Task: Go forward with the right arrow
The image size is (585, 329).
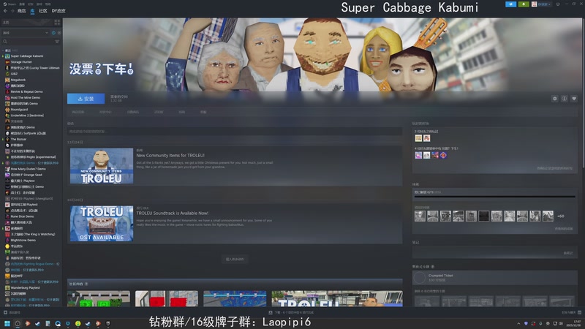Action: pyautogui.click(x=12, y=11)
